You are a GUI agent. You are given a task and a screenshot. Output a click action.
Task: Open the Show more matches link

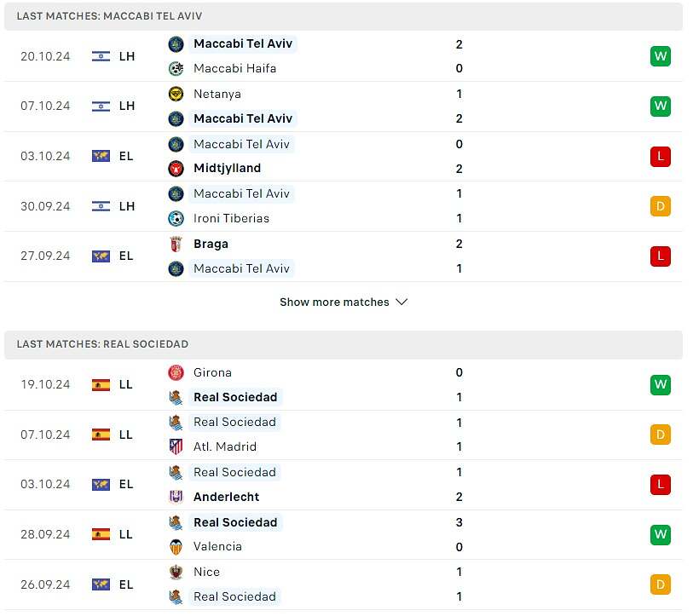click(x=334, y=302)
